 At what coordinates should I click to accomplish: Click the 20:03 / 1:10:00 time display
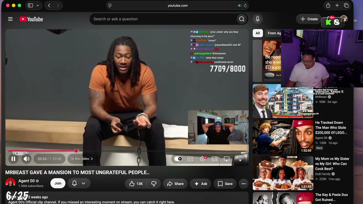(49, 159)
